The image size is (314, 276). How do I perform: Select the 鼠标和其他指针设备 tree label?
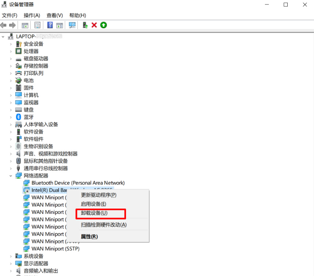click(45, 161)
